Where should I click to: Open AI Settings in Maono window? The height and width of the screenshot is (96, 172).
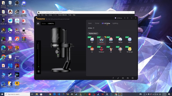click(119, 18)
